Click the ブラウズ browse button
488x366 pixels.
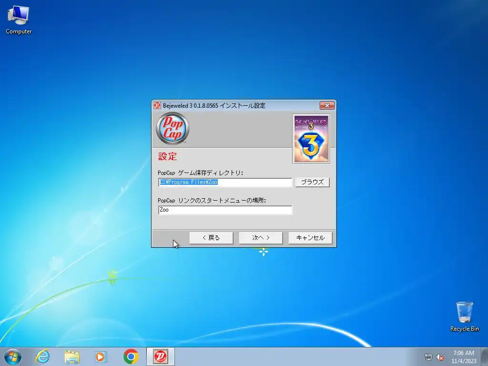click(312, 182)
